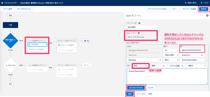210x97 pixels.
Task: Click the 削除 delete link
Action: point(150,94)
